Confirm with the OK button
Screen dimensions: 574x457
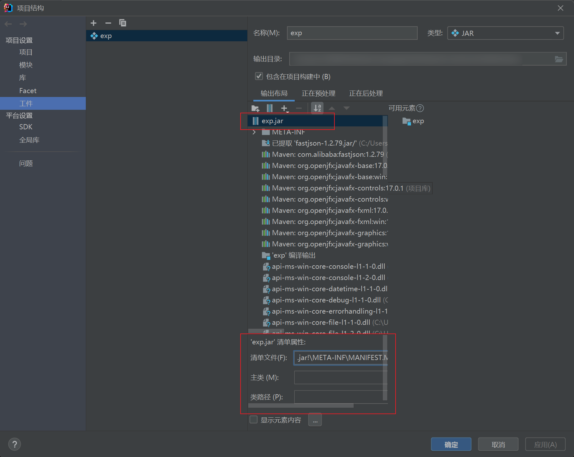coord(451,445)
